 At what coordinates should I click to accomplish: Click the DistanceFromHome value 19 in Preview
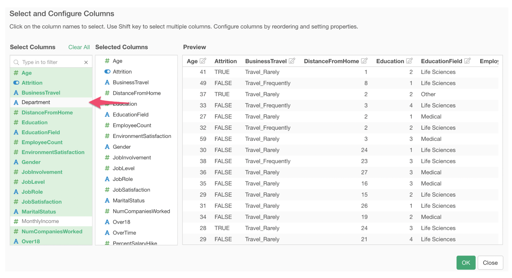(364, 217)
